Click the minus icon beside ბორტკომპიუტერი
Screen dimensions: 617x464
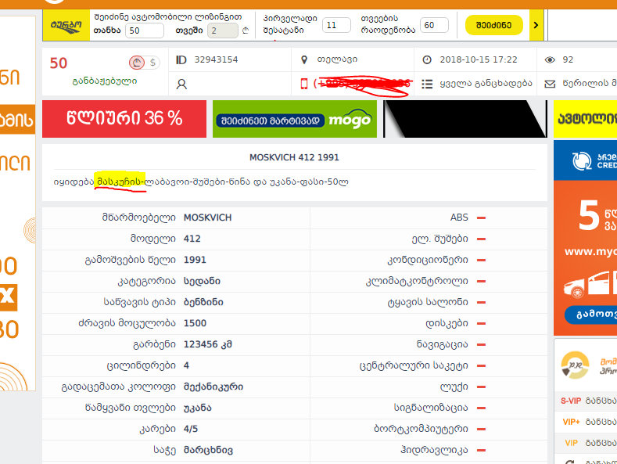coord(481,430)
